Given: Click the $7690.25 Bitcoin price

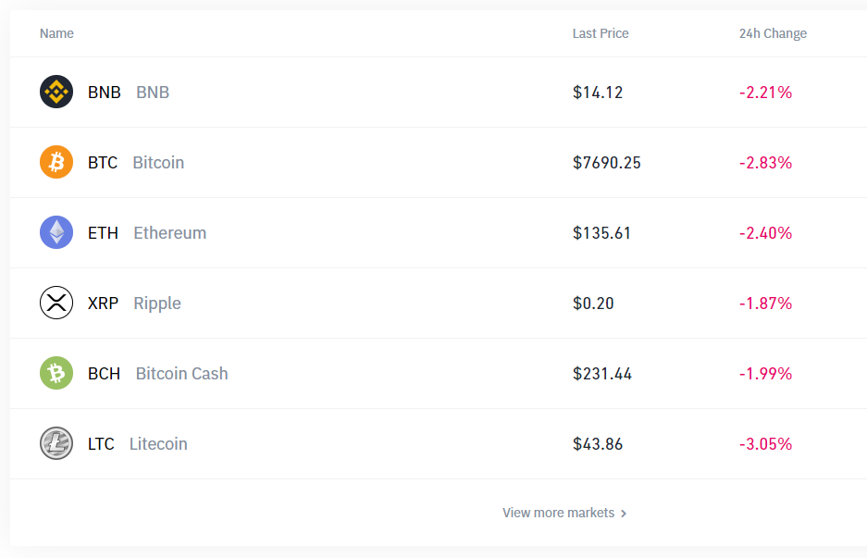Looking at the screenshot, I should [606, 163].
